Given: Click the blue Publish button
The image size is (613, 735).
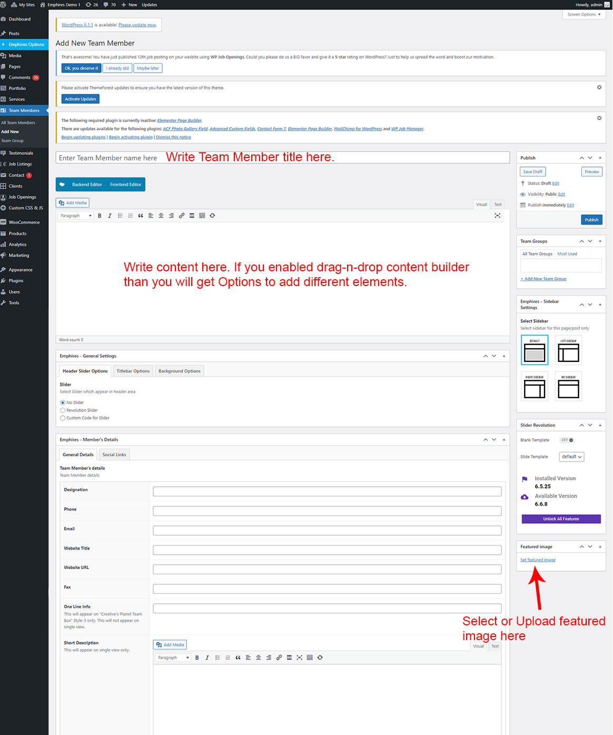Looking at the screenshot, I should (x=591, y=220).
